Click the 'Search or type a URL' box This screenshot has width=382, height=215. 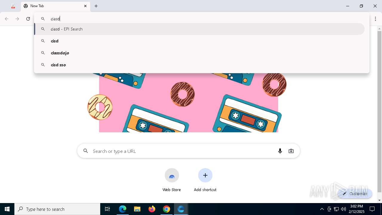click(x=189, y=151)
